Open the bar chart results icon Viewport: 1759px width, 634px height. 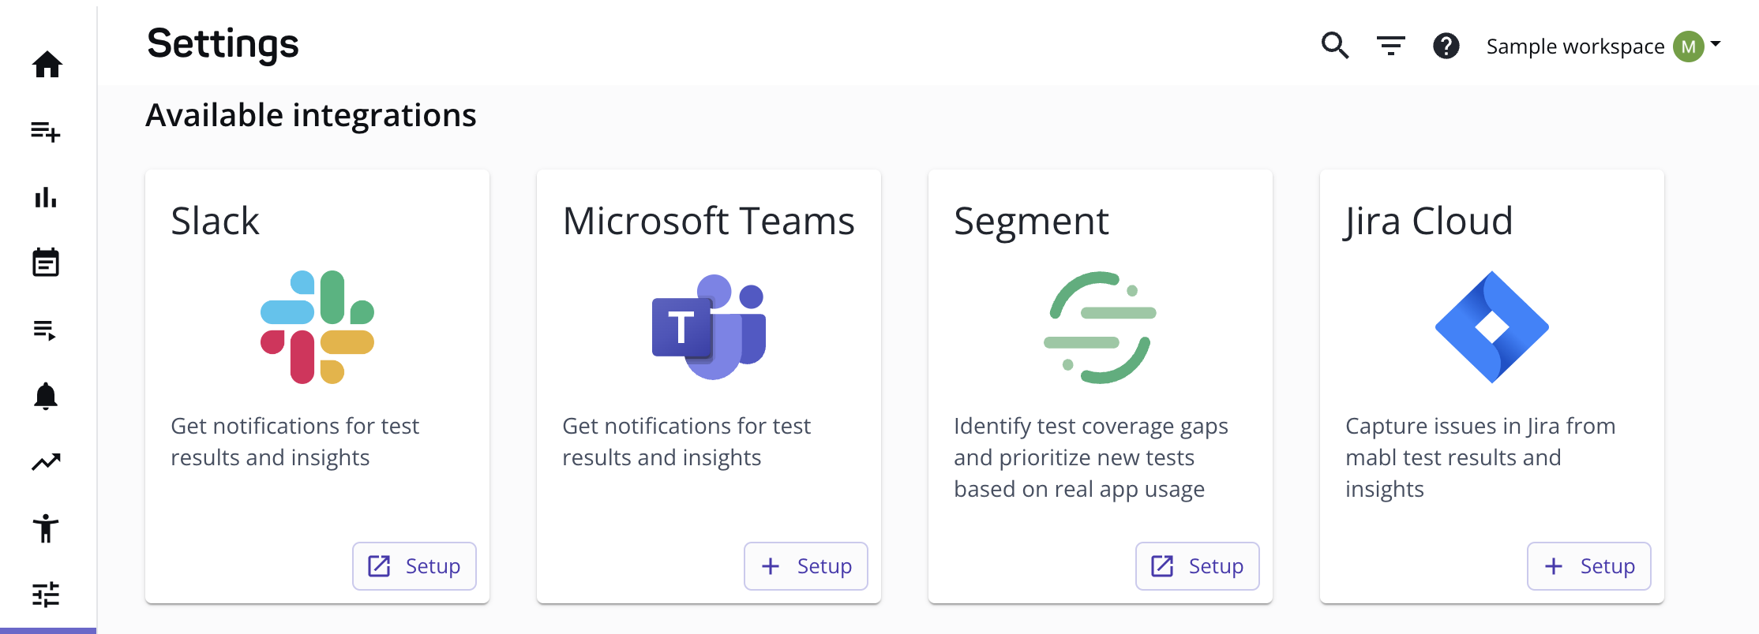pyautogui.click(x=46, y=197)
